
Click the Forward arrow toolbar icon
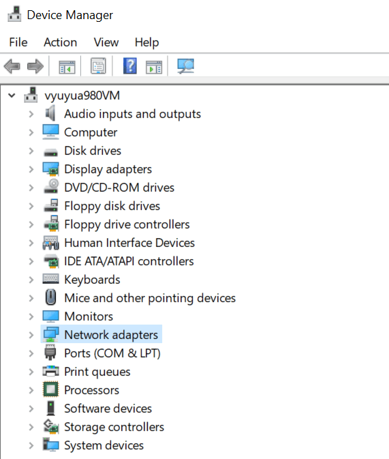point(35,66)
